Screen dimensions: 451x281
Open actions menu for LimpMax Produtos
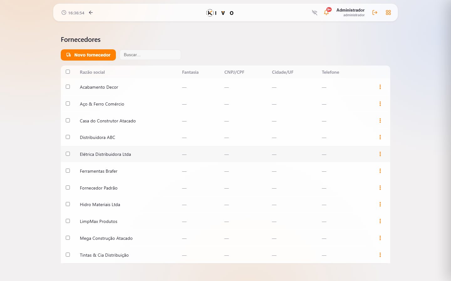pyautogui.click(x=380, y=221)
